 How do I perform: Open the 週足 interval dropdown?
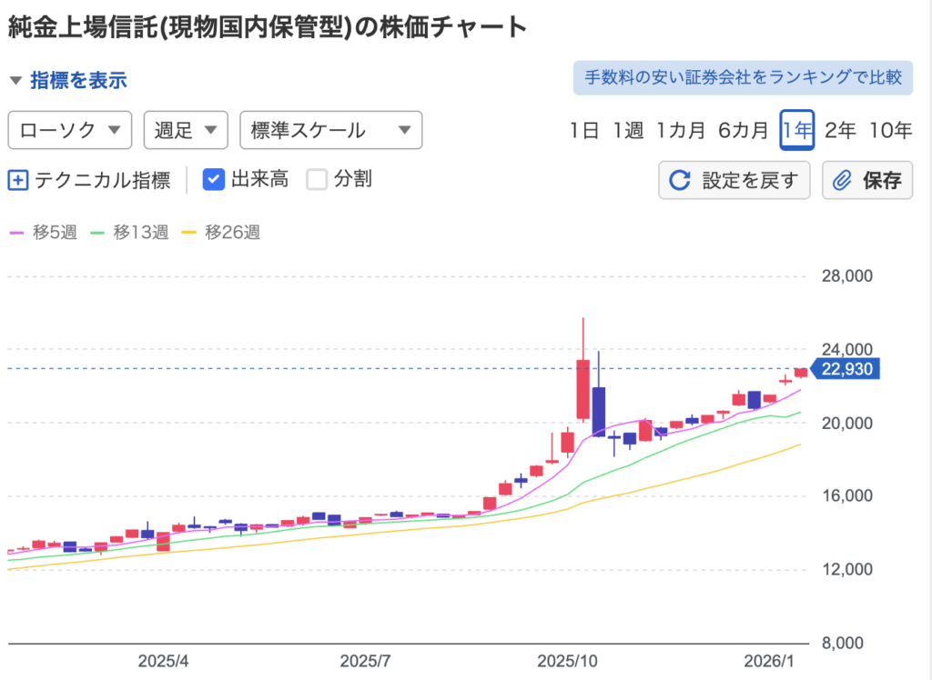coord(186,130)
